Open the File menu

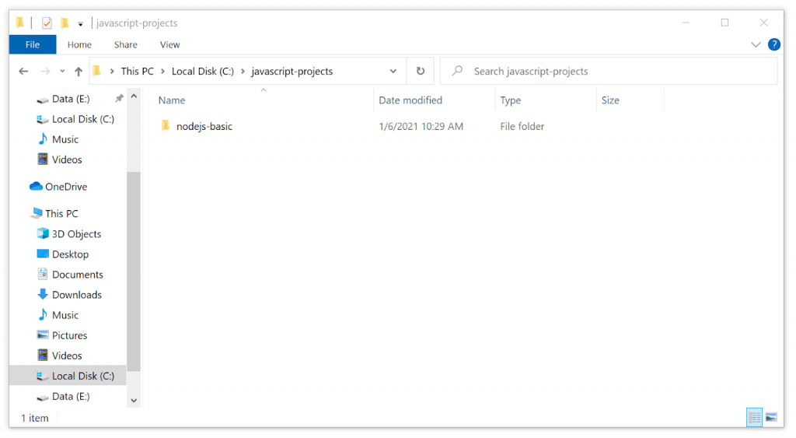coord(33,44)
